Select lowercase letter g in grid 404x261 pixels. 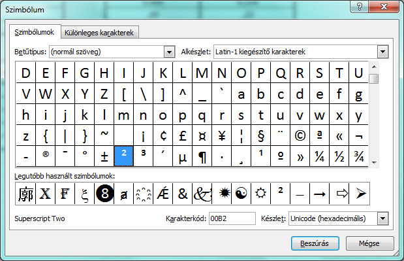359,94
